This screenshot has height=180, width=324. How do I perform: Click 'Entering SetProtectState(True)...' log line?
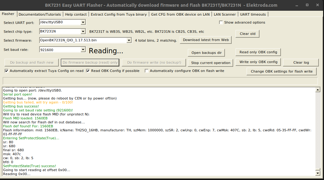[x=31, y=138]
